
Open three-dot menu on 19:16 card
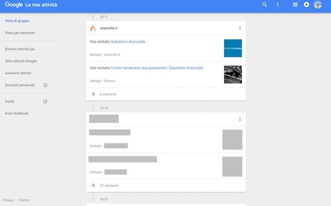point(240,119)
